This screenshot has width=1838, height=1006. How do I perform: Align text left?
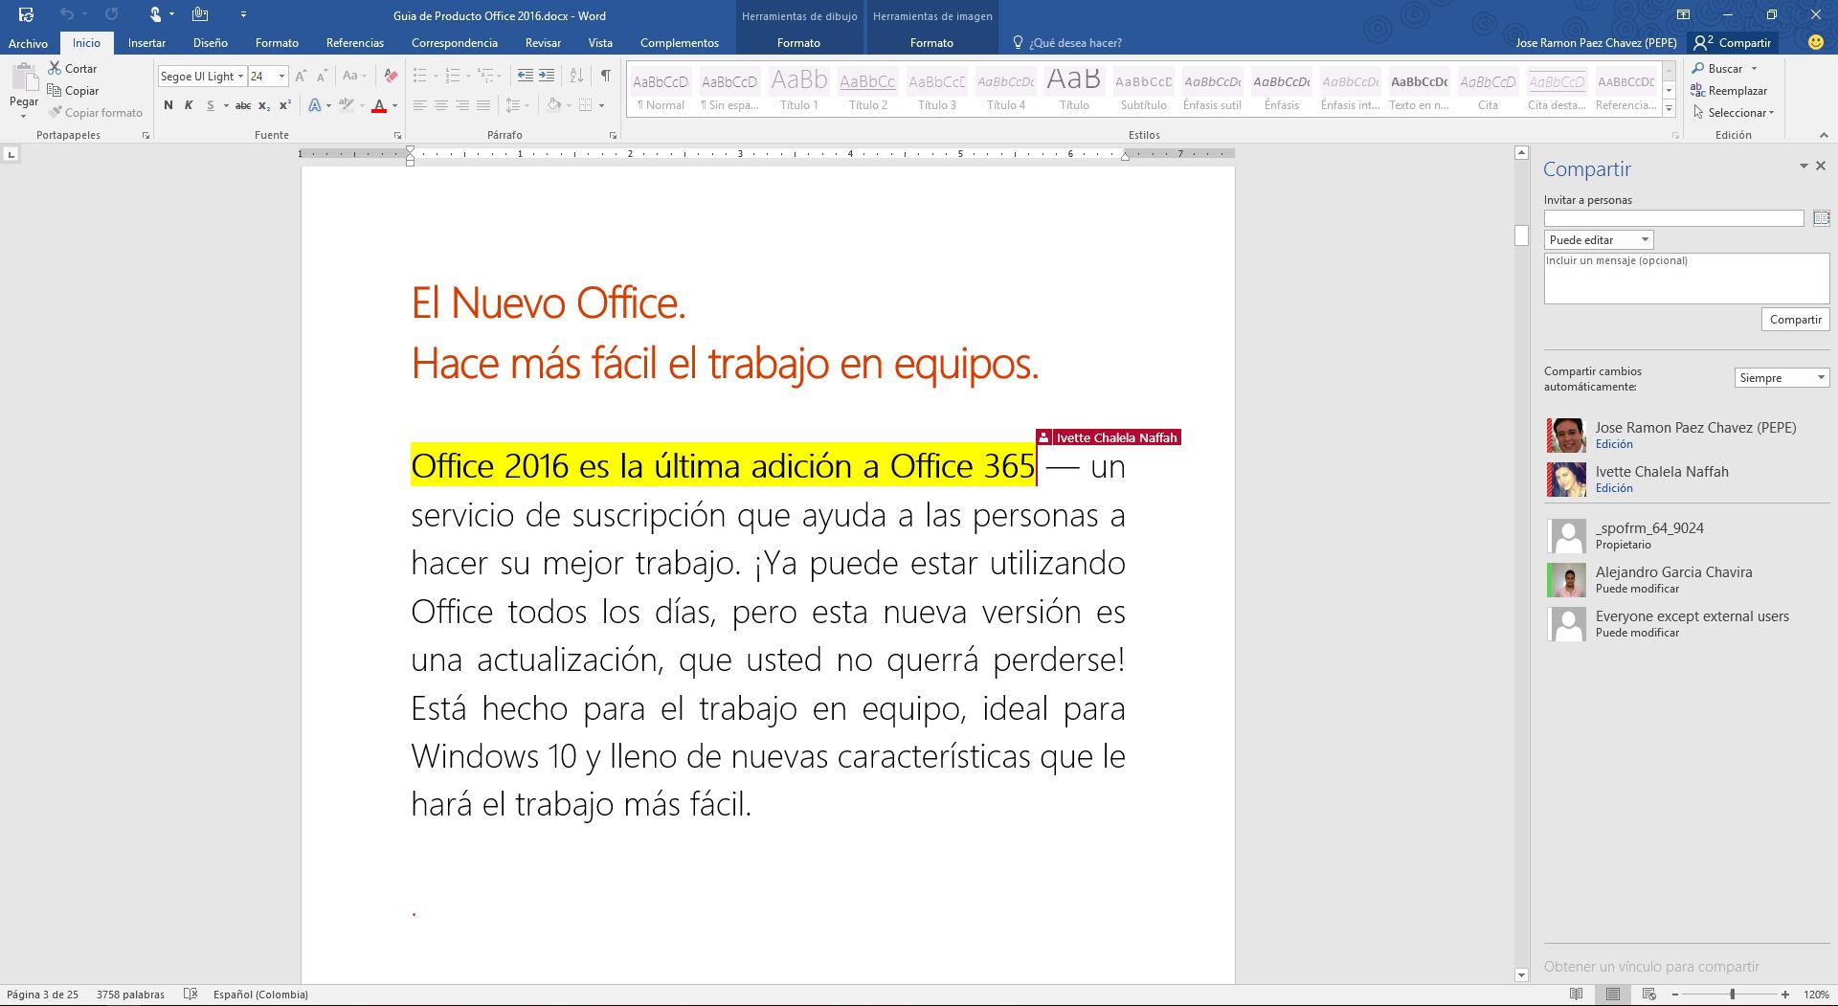(419, 105)
